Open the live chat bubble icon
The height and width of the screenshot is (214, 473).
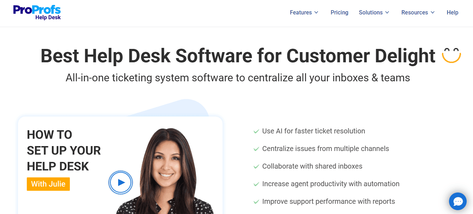[457, 201]
